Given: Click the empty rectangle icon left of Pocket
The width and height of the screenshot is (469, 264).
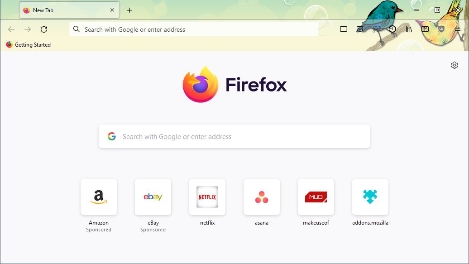Looking at the screenshot, I should point(344,29).
